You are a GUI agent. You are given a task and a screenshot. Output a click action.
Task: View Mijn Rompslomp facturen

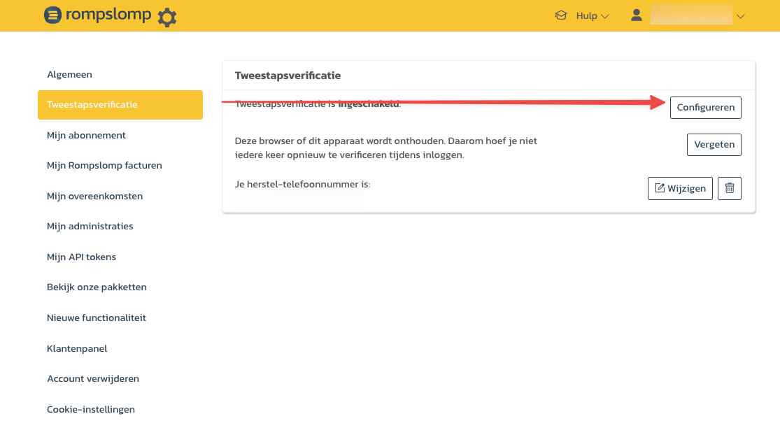click(104, 166)
